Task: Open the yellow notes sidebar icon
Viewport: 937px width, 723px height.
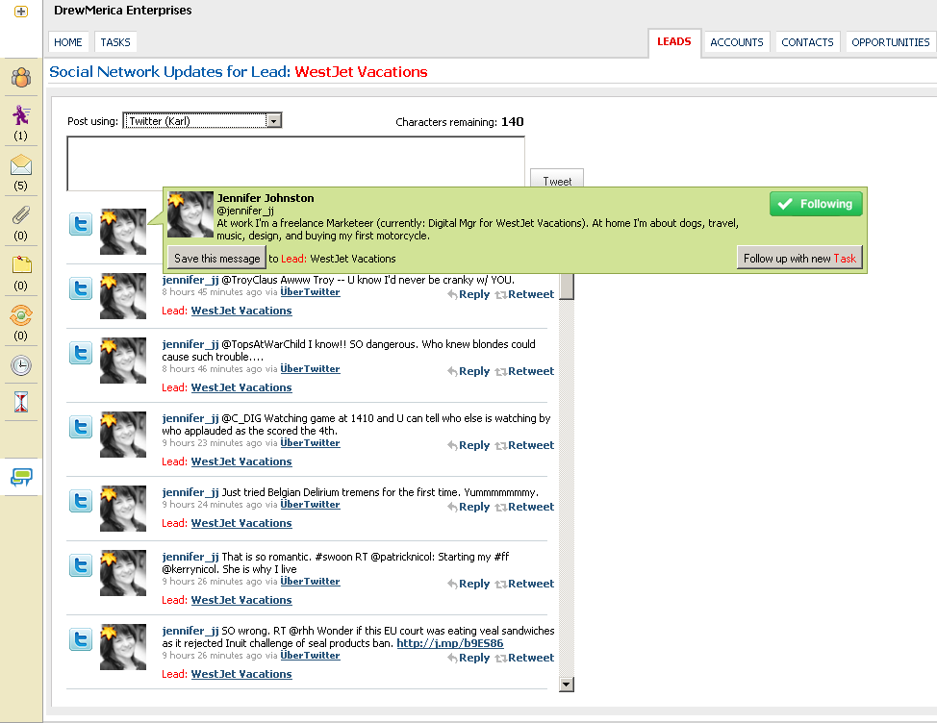Action: click(x=21, y=264)
